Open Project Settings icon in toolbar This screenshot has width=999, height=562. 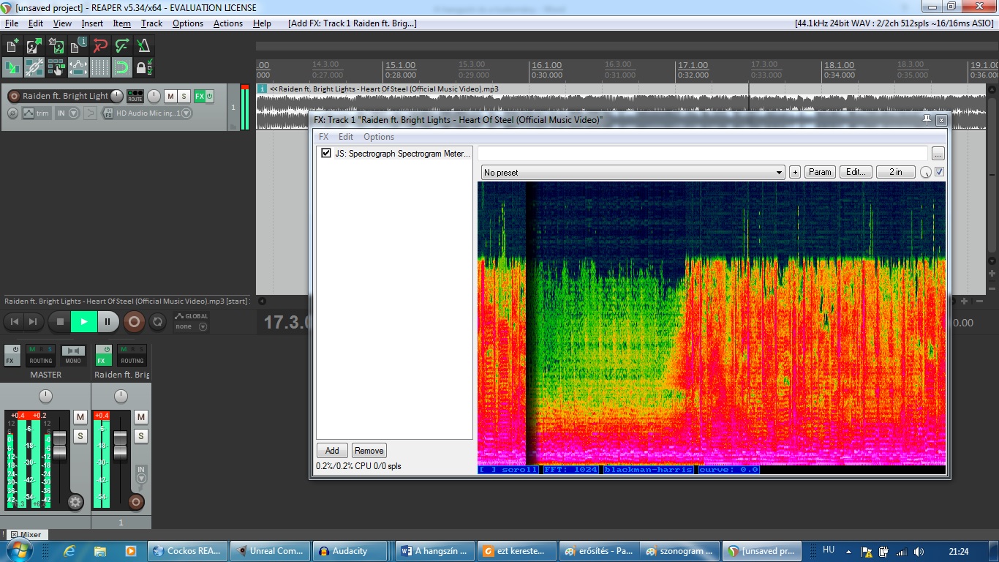pyautogui.click(x=78, y=45)
